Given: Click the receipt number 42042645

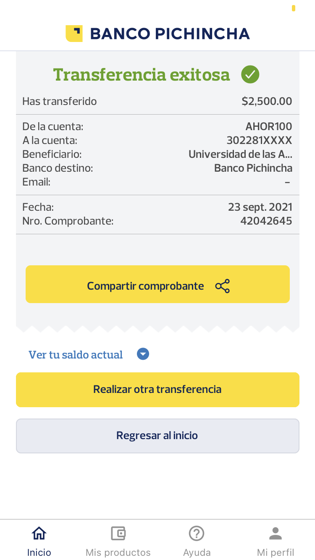Looking at the screenshot, I should point(266,221).
